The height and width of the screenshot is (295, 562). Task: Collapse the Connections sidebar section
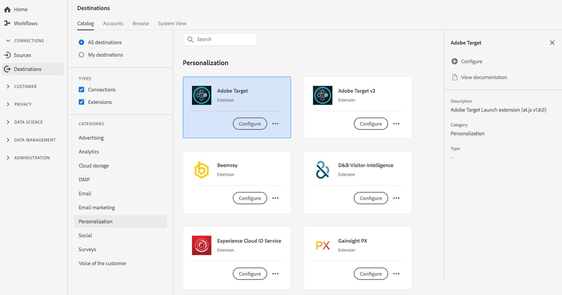[x=7, y=40]
